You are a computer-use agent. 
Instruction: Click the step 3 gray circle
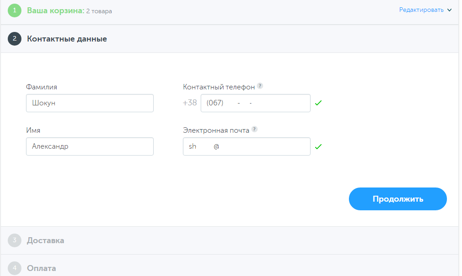(15, 240)
